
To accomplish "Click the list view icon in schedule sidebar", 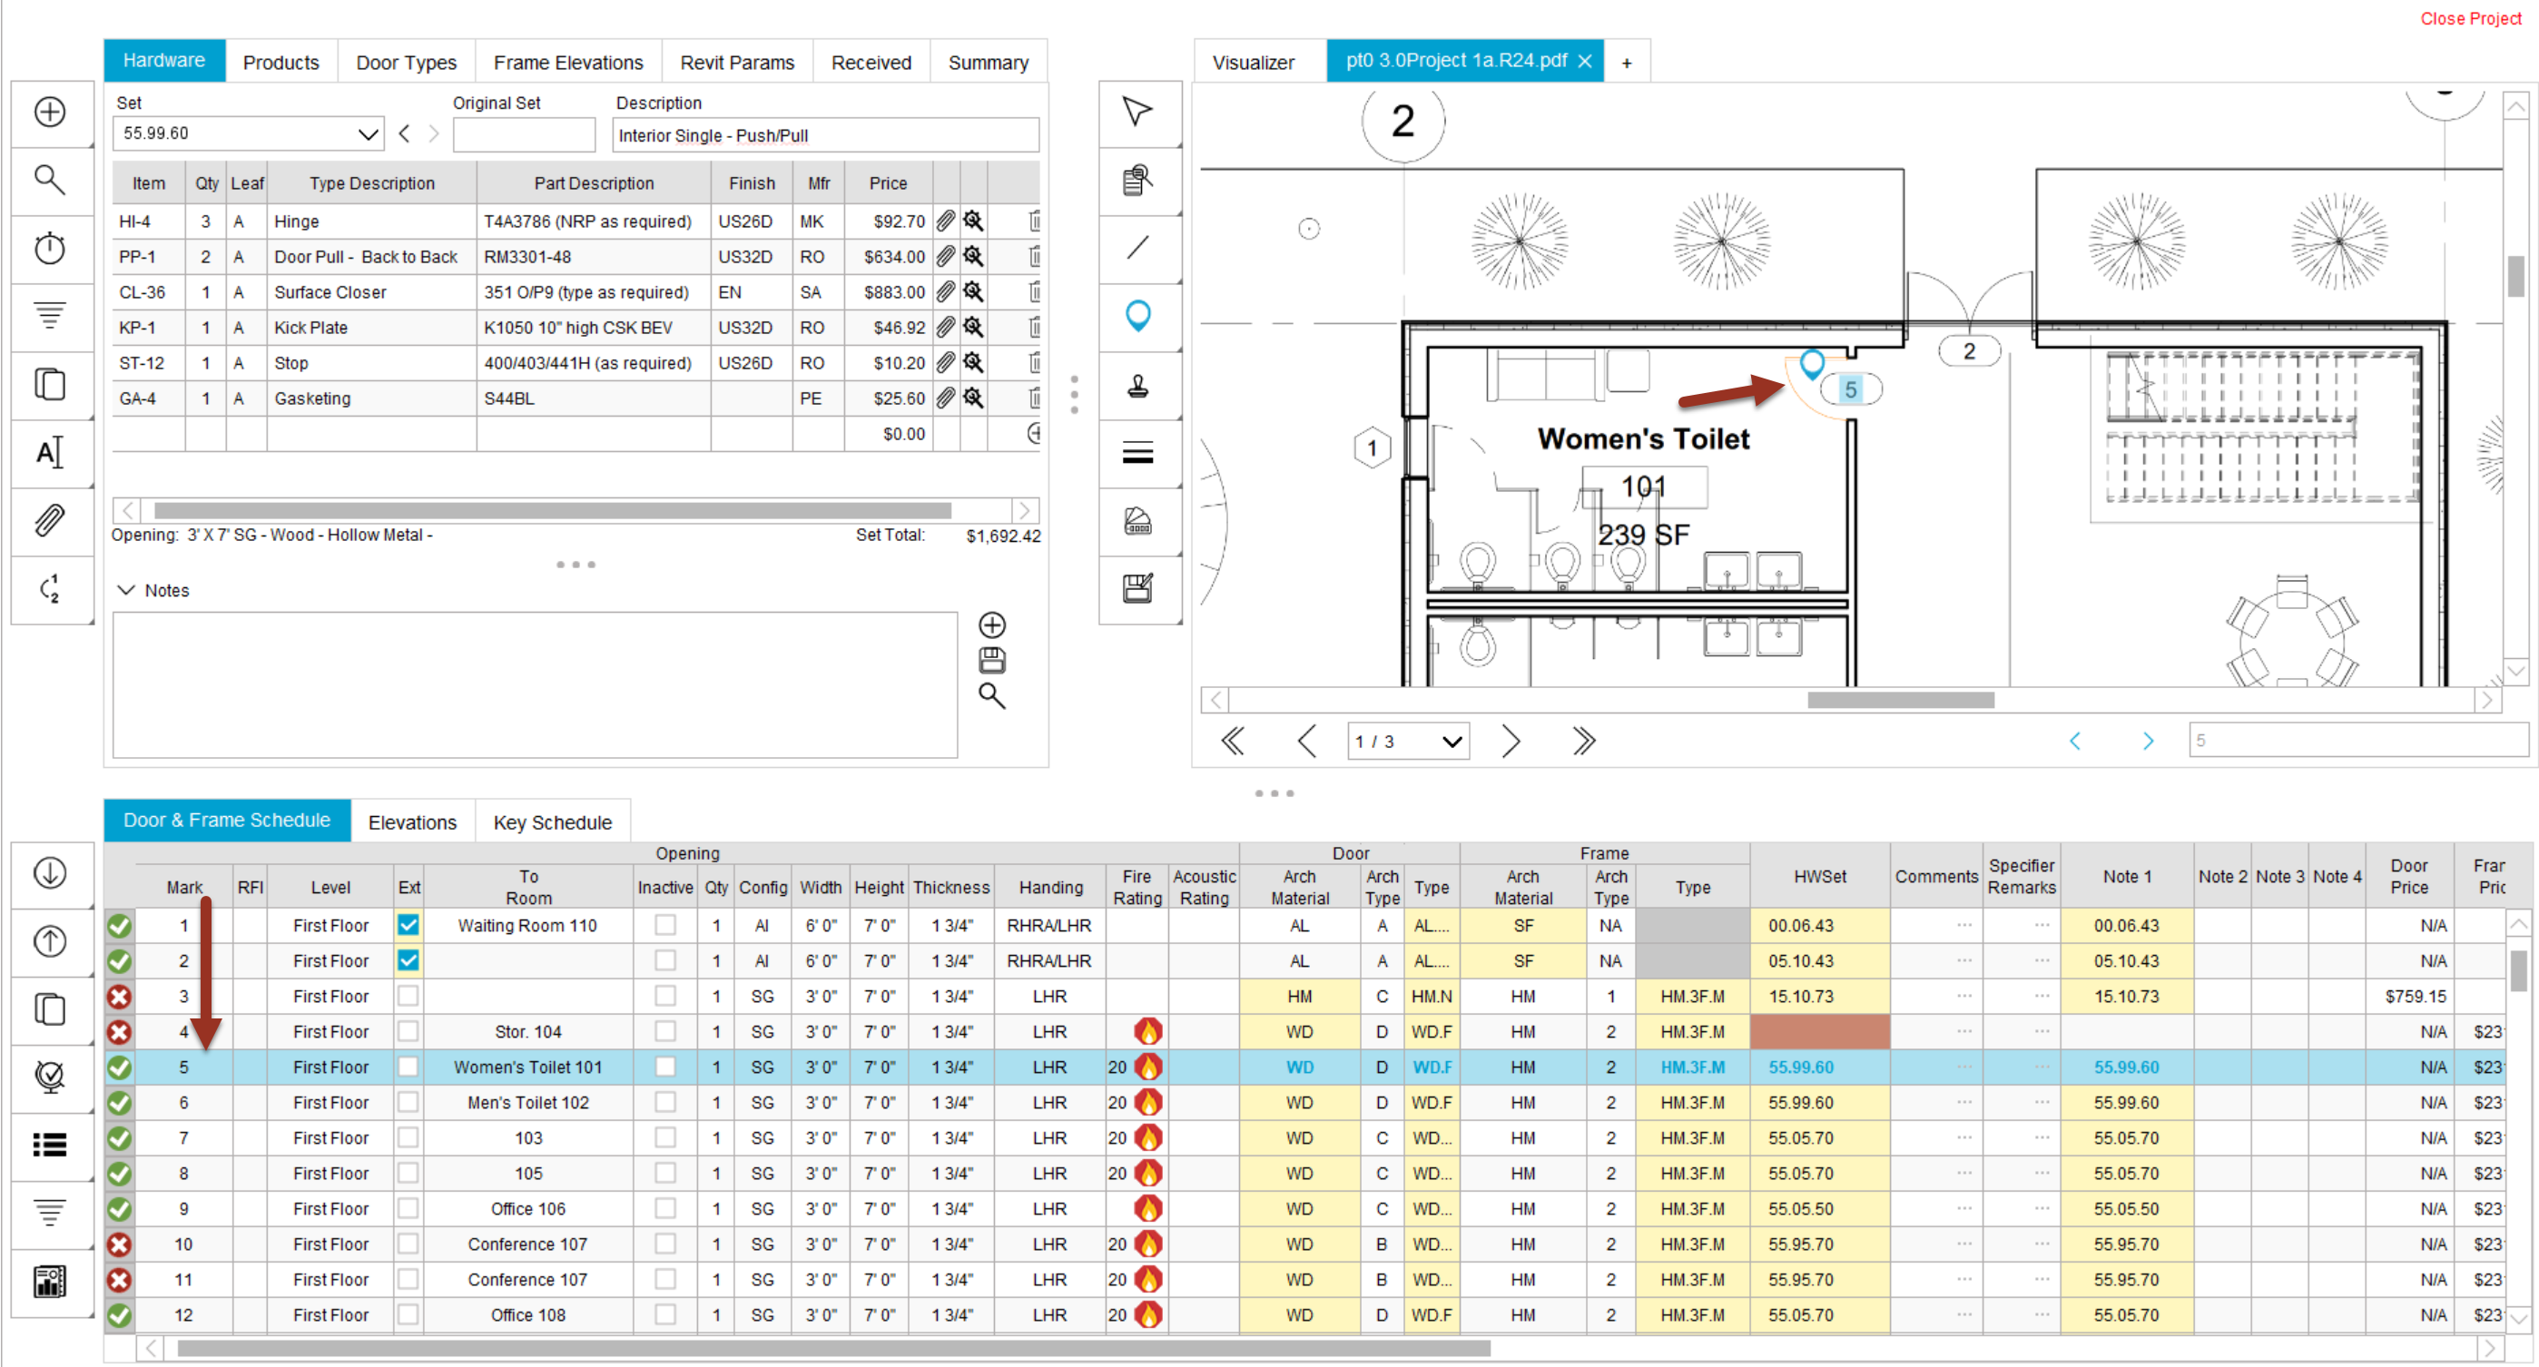I will point(49,1145).
